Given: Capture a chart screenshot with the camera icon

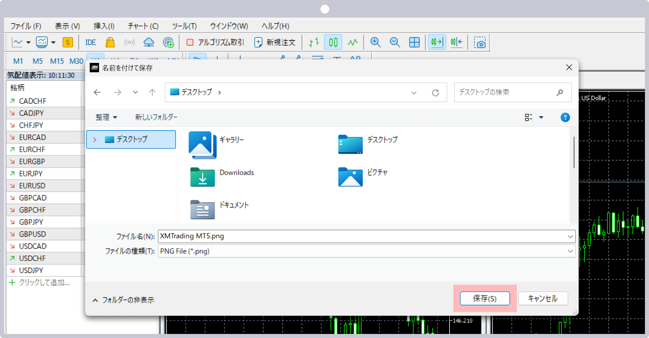Looking at the screenshot, I should (x=480, y=42).
